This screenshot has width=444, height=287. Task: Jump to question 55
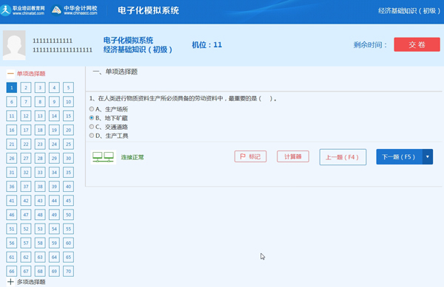click(68, 229)
